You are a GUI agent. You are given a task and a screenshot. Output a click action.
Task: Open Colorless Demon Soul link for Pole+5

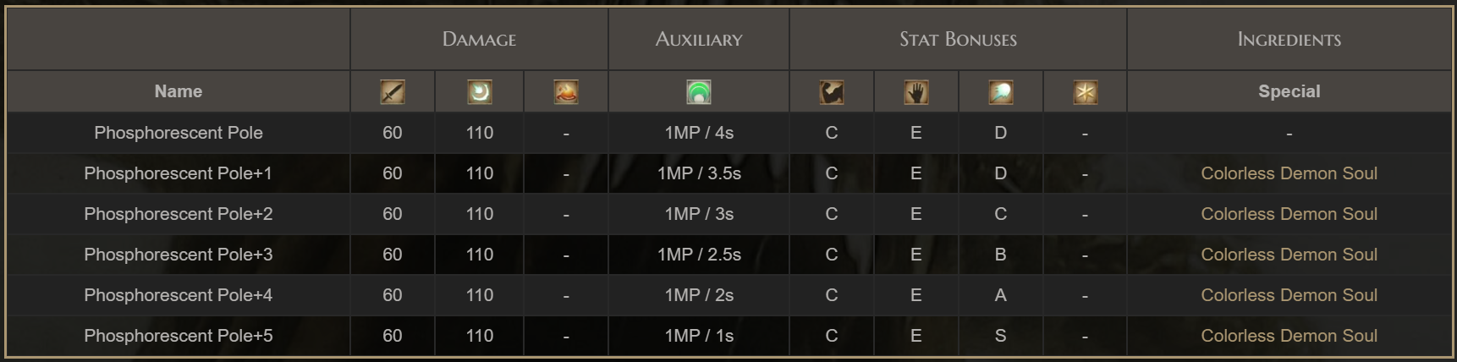[1289, 336]
